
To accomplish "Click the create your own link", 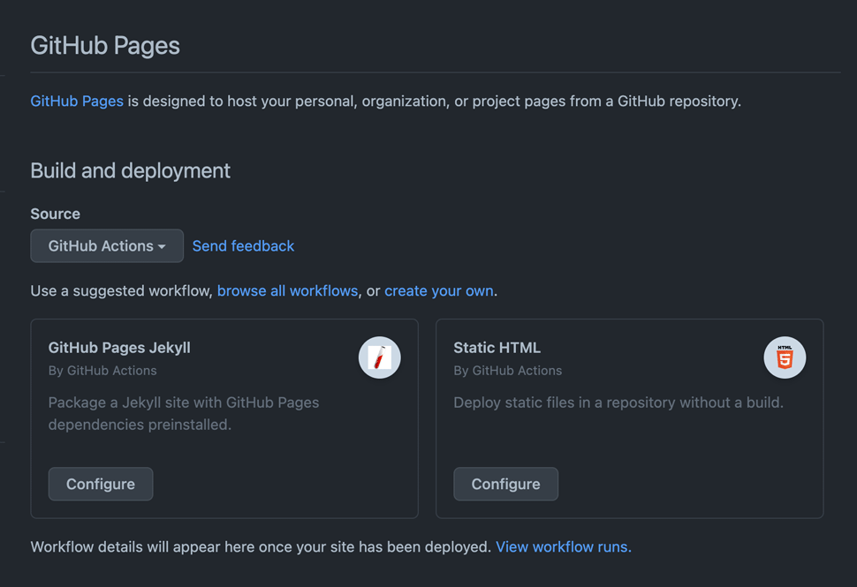I will tap(439, 290).
